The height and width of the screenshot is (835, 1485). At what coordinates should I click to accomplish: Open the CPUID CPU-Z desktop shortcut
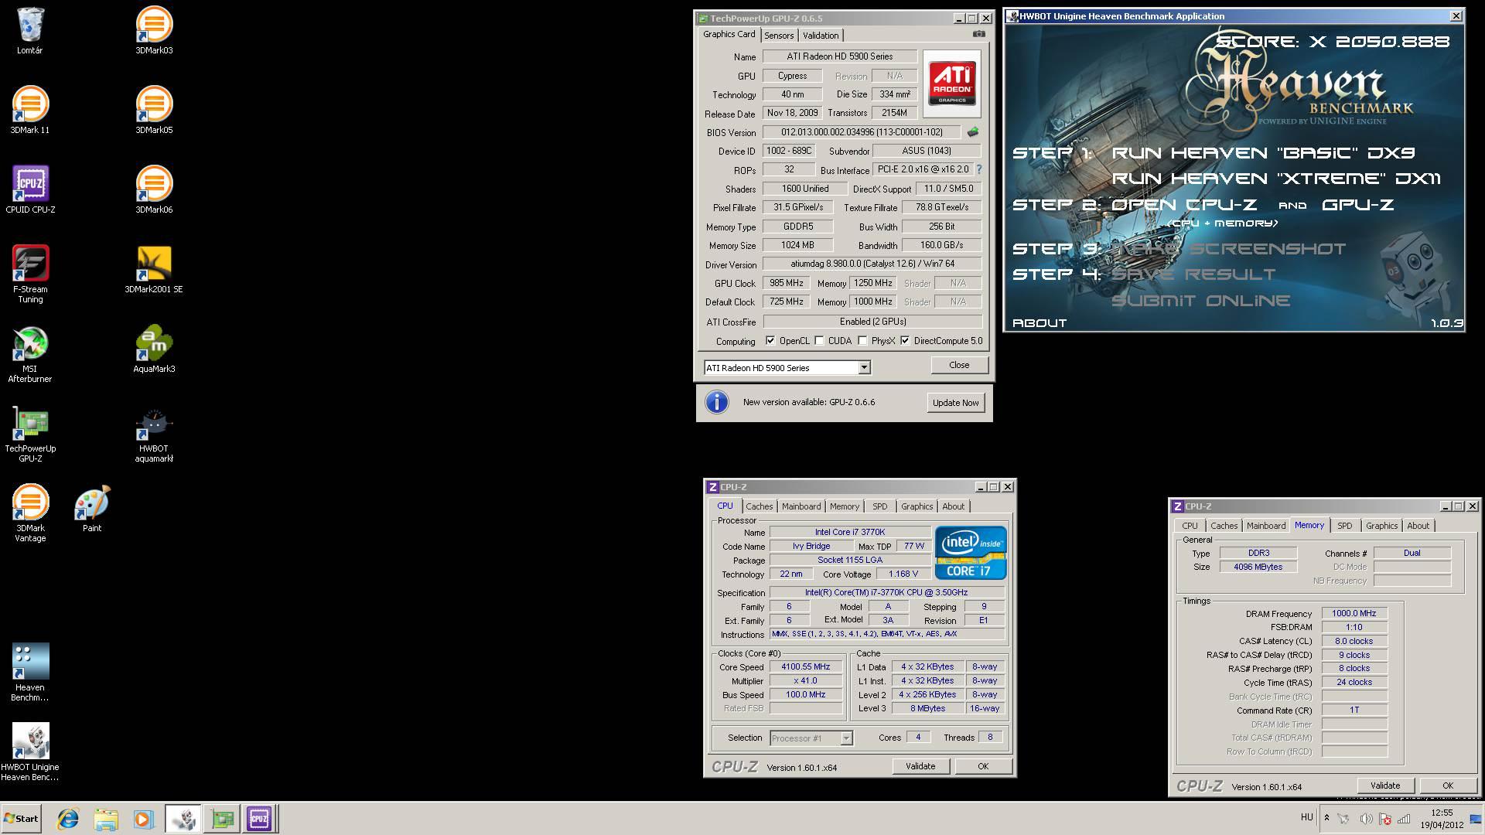30,190
